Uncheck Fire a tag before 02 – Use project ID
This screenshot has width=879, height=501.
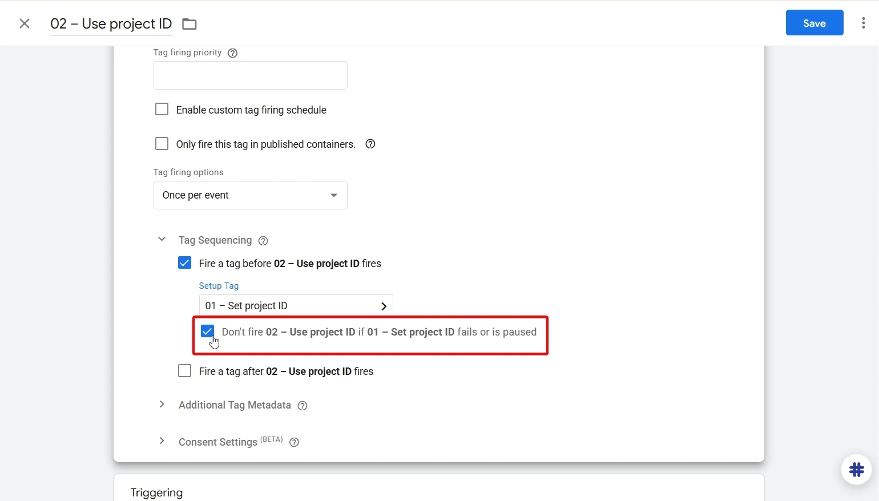(x=185, y=262)
